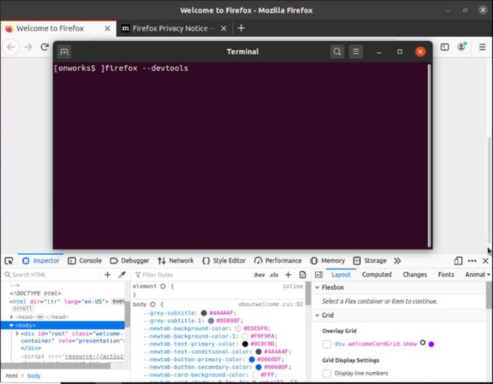The image size is (493, 384).
Task: Click the scroll badge on html node
Action: (x=22, y=309)
